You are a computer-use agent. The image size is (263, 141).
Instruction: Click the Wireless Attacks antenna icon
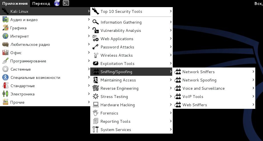[x=96, y=55]
